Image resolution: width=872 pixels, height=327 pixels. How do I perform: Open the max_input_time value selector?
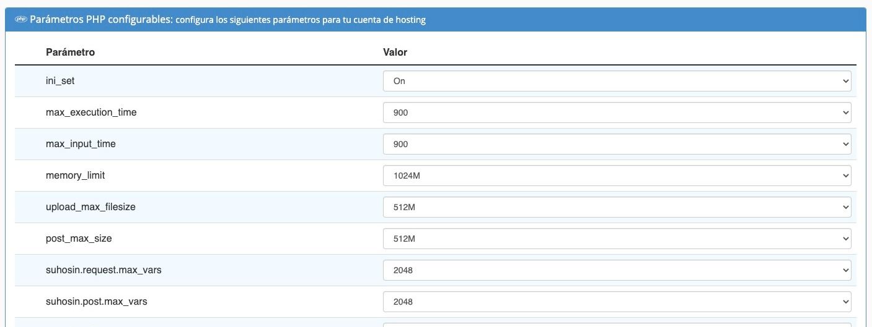[617, 144]
